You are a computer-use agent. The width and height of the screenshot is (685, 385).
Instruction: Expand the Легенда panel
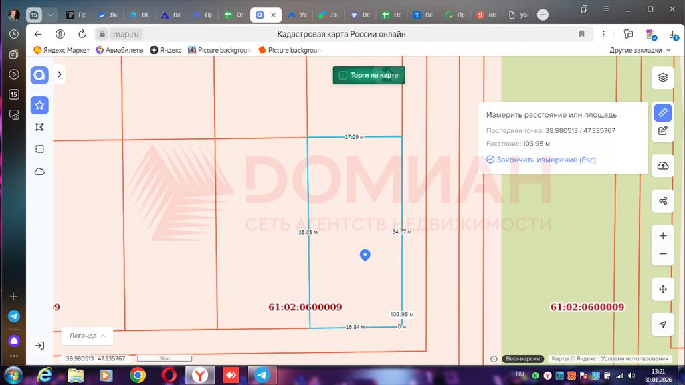[x=87, y=336]
